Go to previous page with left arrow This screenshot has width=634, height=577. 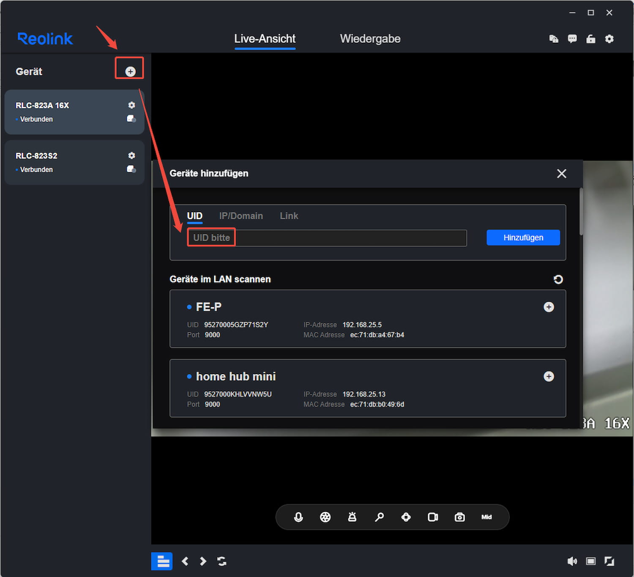point(185,561)
